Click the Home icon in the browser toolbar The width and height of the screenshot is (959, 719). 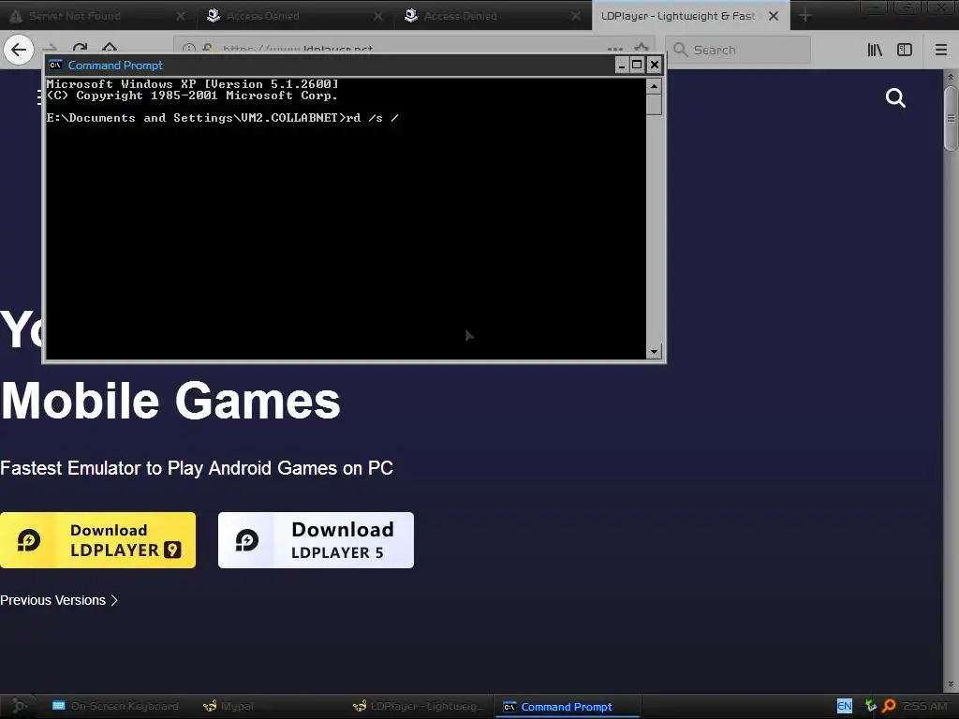tap(110, 48)
